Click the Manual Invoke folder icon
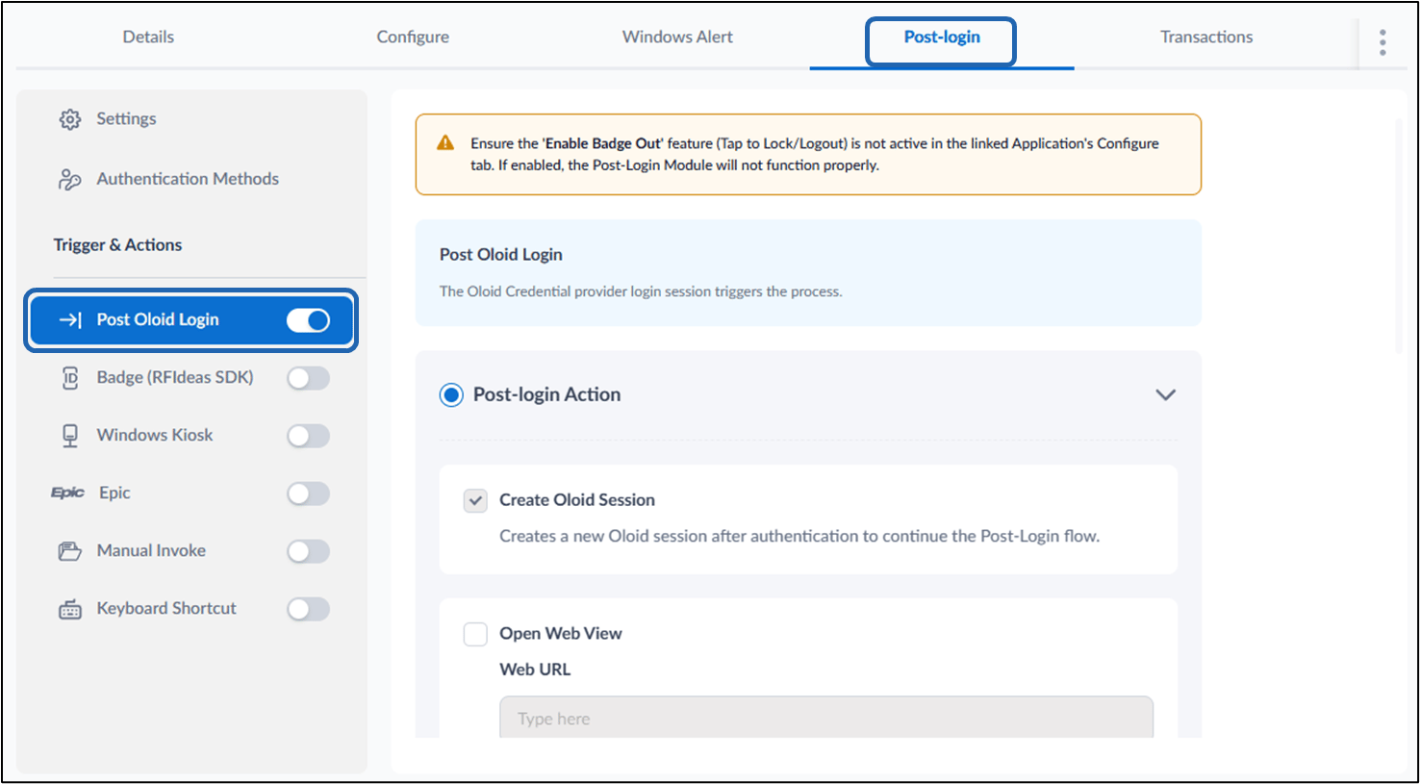 tap(70, 551)
